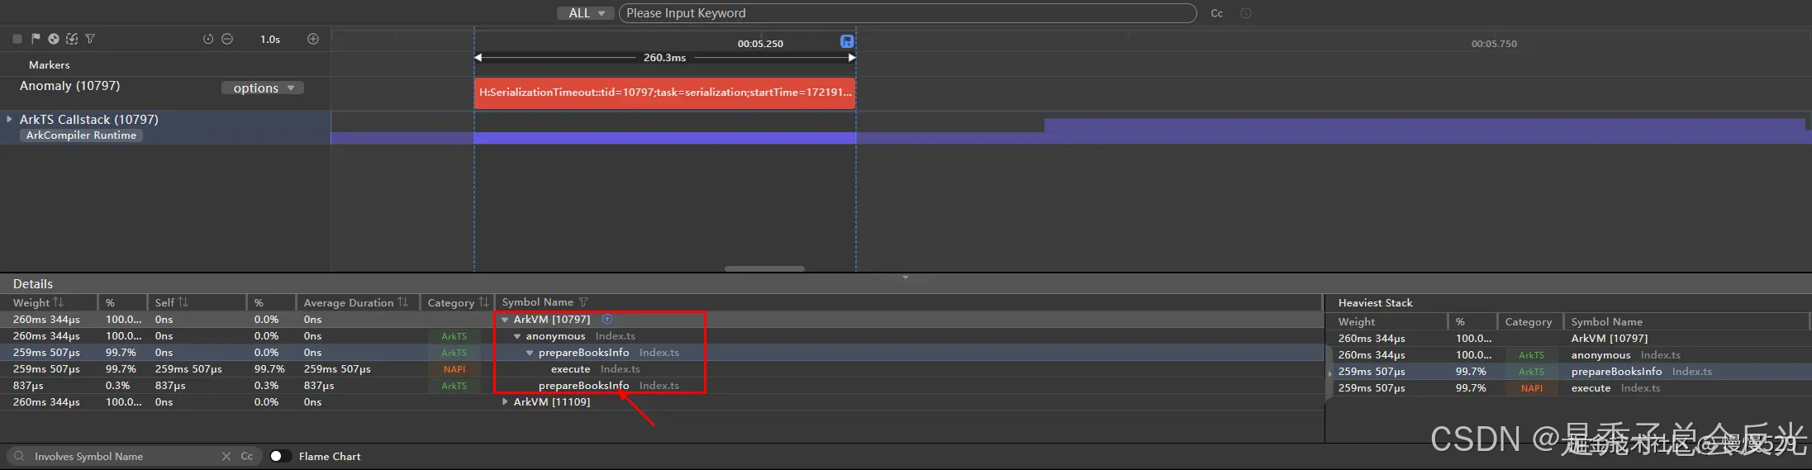The height and width of the screenshot is (470, 1812).
Task: Reset the timeline zoom with the circular arrow
Action: coord(208,39)
